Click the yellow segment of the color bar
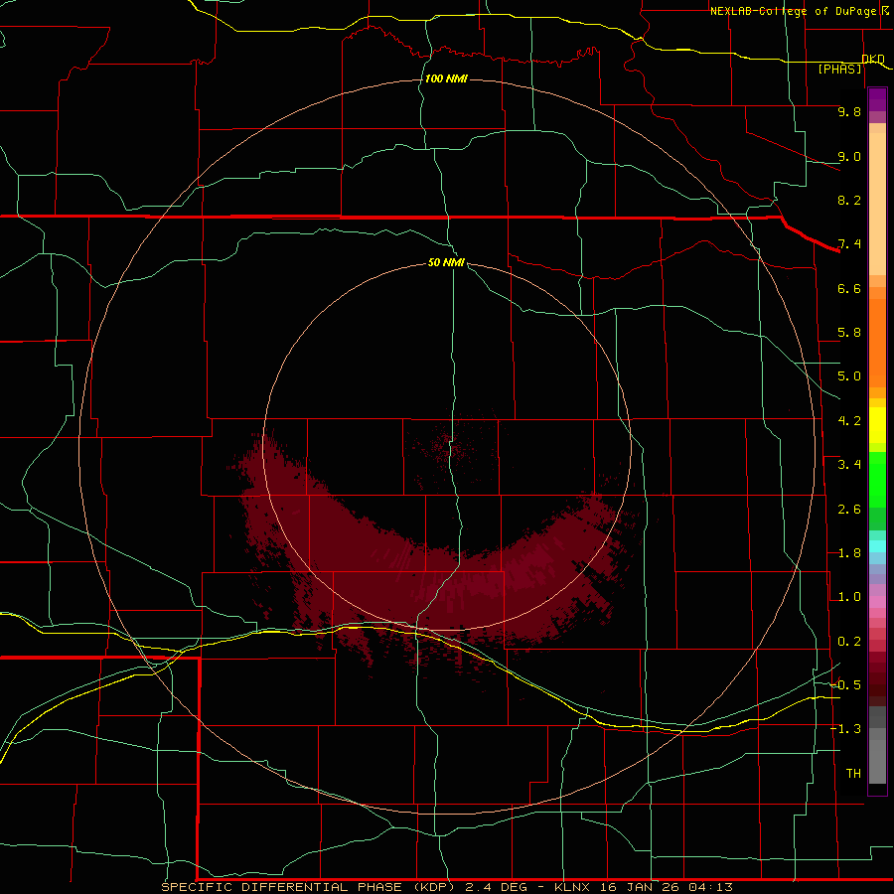The width and height of the screenshot is (894, 894). point(877,425)
